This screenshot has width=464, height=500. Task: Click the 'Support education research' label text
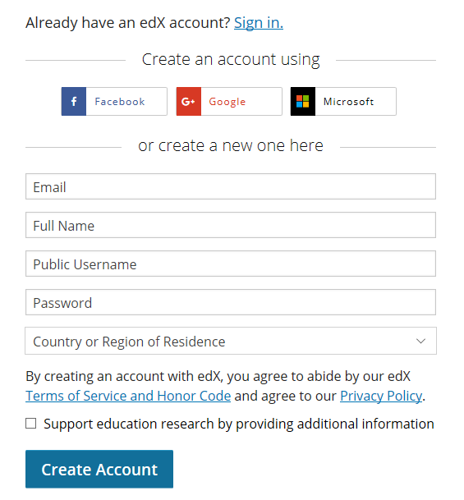[x=239, y=424]
